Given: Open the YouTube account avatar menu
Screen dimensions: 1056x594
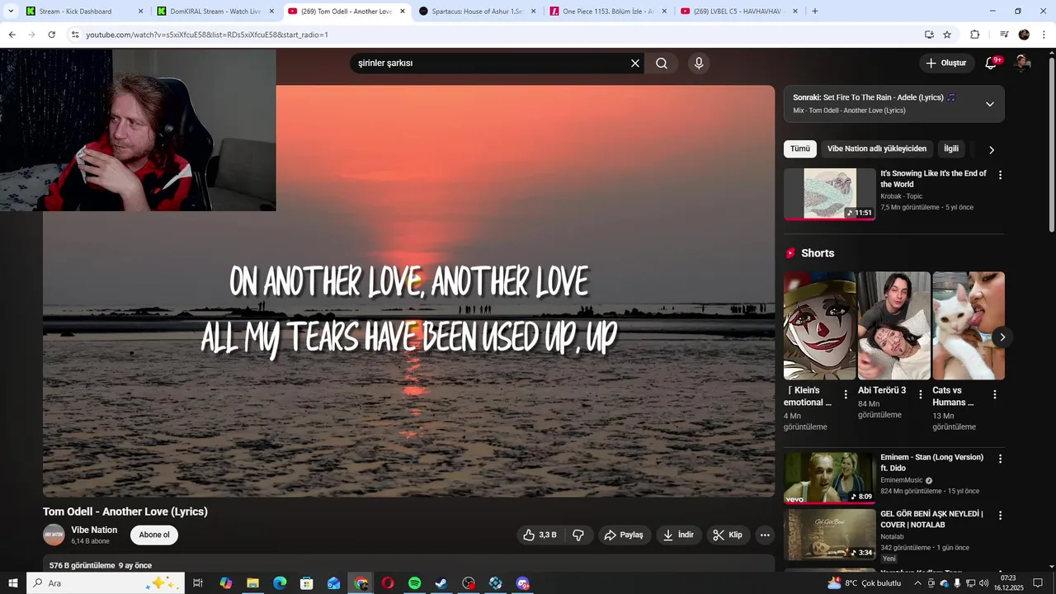Looking at the screenshot, I should [x=1022, y=63].
